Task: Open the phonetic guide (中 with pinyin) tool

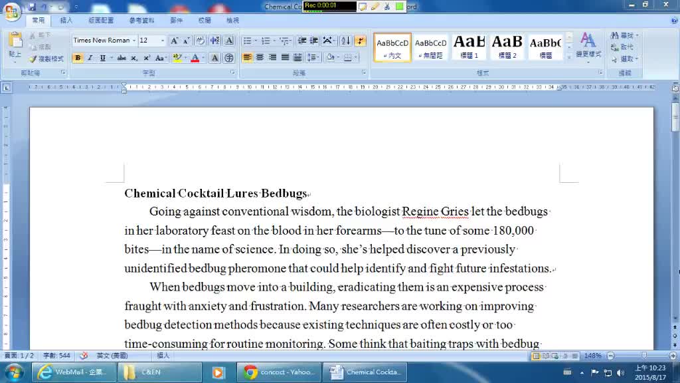Action: 215,41
